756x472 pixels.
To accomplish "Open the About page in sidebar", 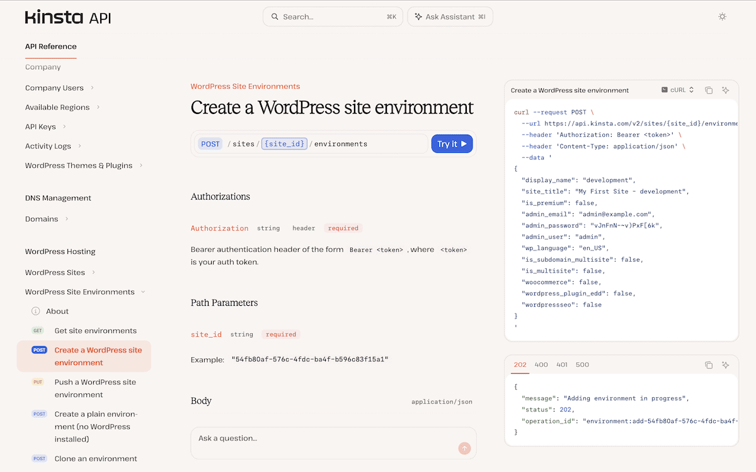I will click(57, 311).
